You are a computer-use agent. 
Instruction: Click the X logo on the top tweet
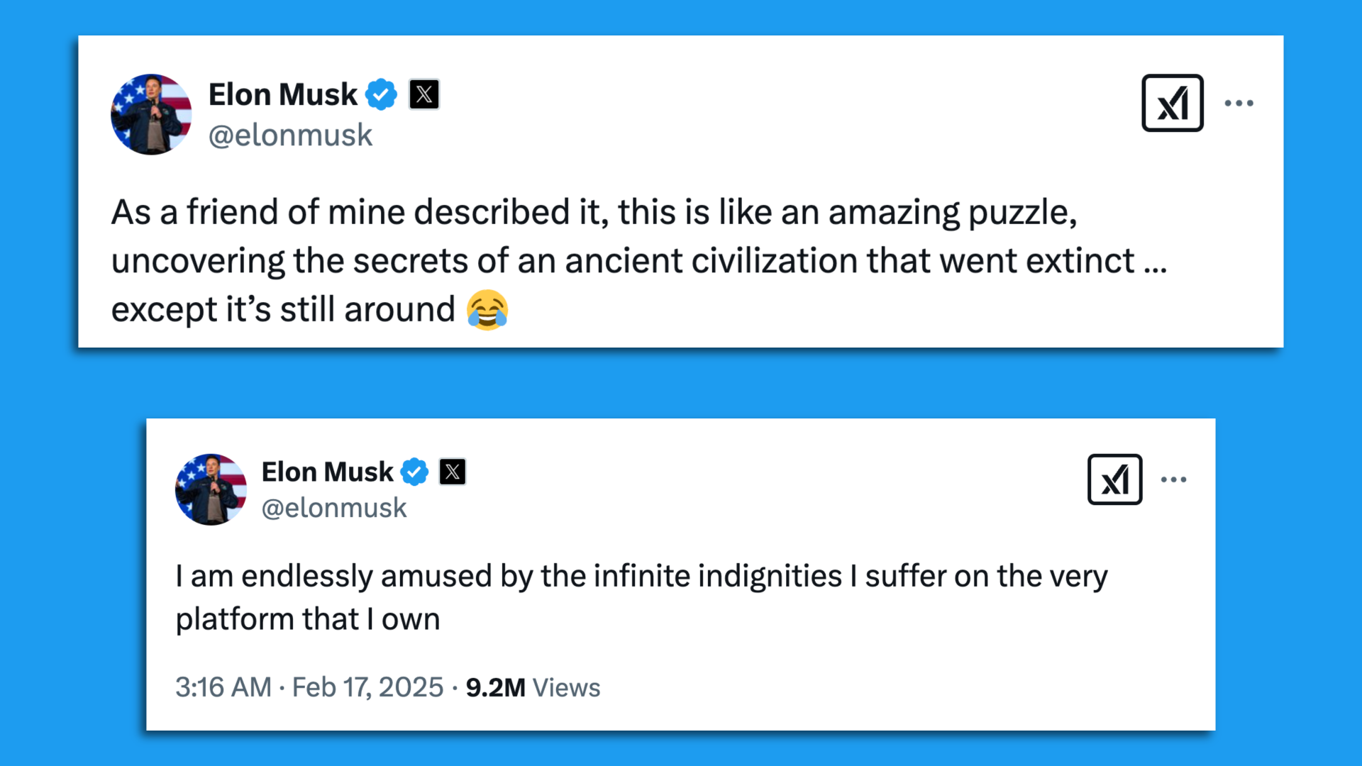[x=424, y=93]
